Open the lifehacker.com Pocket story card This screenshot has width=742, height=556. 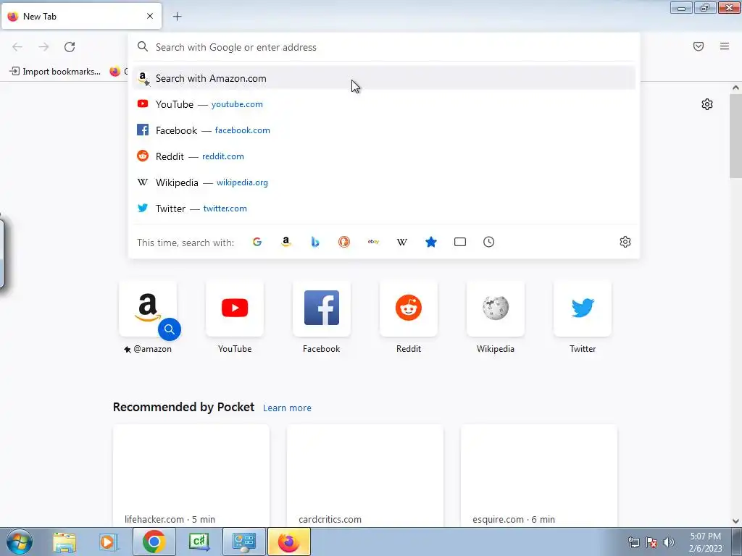pyautogui.click(x=191, y=476)
